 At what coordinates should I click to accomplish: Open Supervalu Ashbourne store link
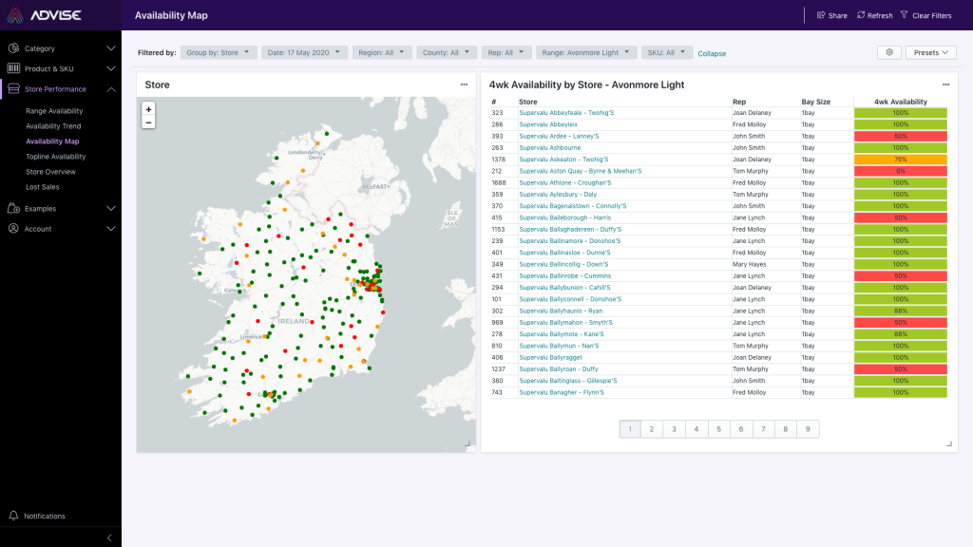[x=550, y=147]
